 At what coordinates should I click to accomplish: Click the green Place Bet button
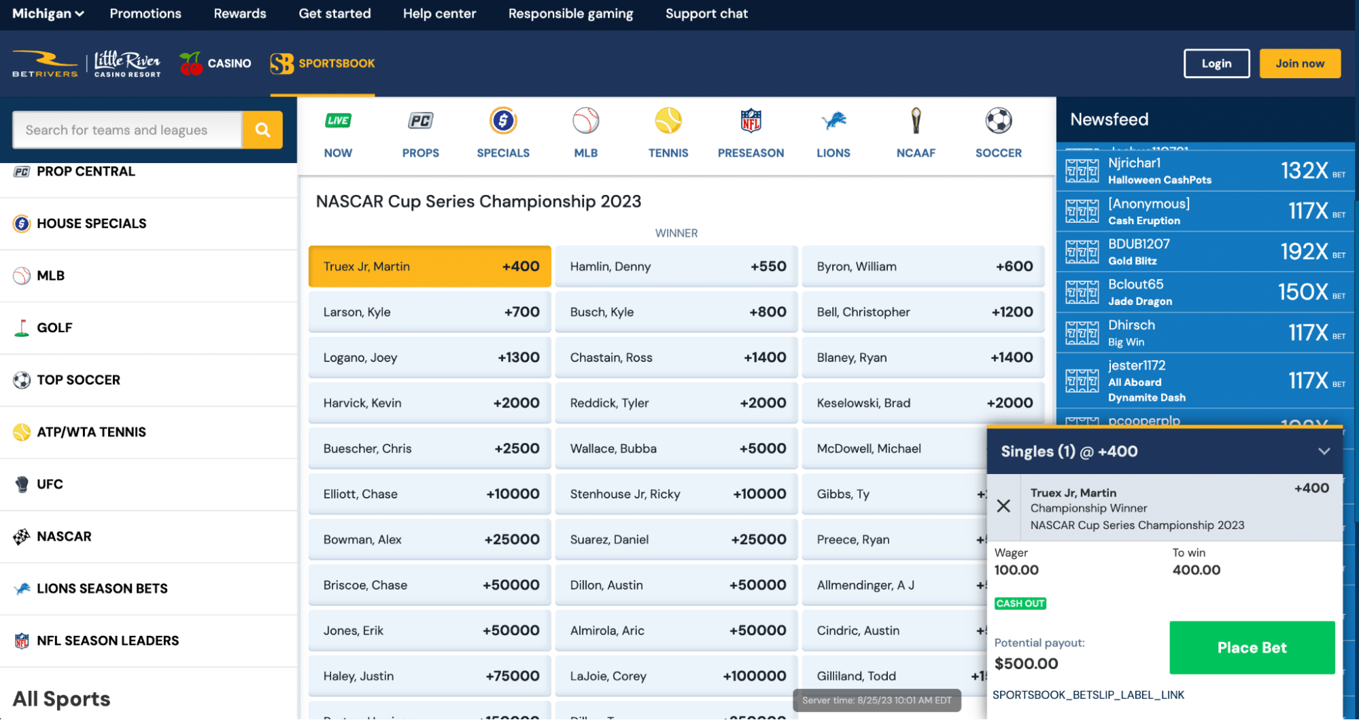point(1252,647)
